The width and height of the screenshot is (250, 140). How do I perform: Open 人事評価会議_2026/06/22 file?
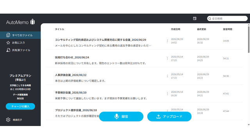[x=71, y=75]
